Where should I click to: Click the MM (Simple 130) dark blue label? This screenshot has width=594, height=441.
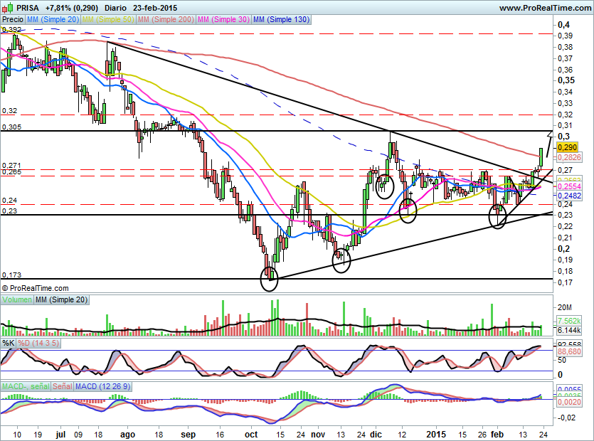click(x=281, y=19)
